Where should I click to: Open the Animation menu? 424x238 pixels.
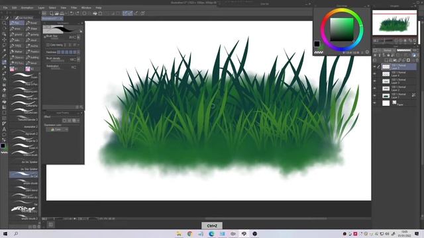27,8
